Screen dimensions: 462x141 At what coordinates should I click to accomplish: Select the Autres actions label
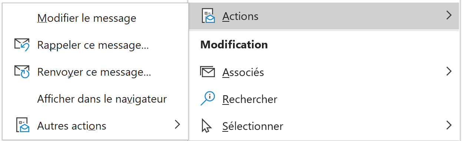point(72,126)
